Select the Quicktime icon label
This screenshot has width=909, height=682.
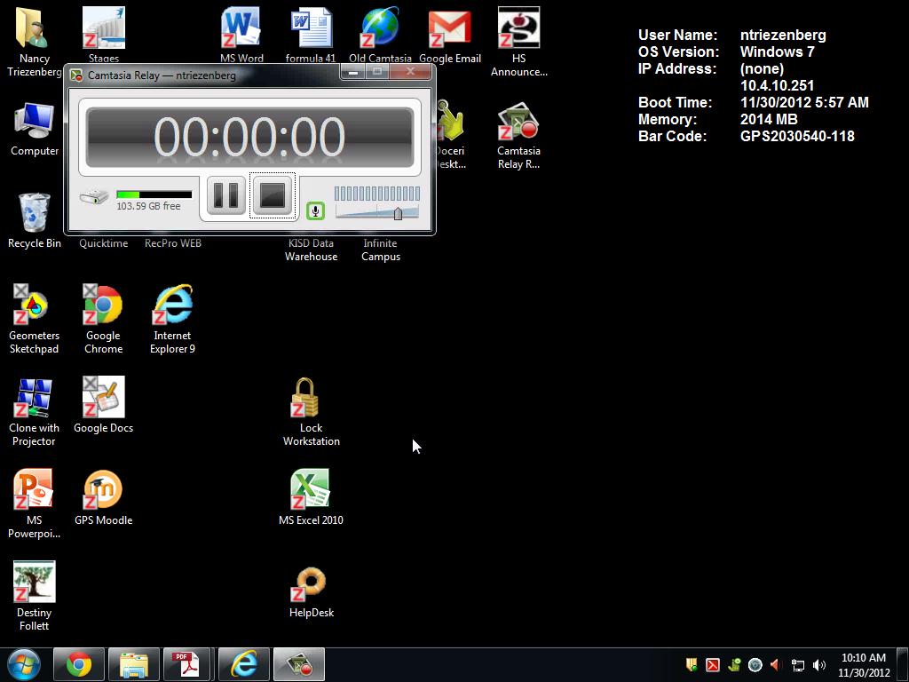(x=104, y=243)
